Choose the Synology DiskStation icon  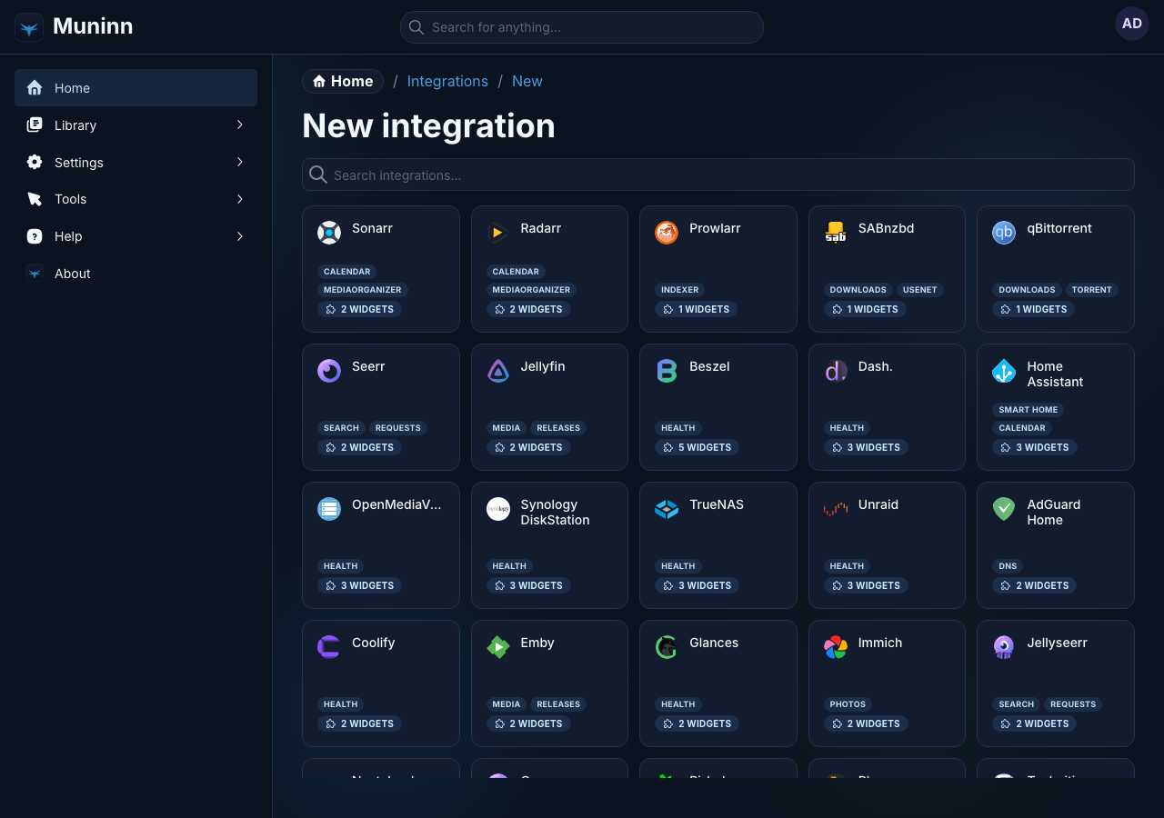498,509
